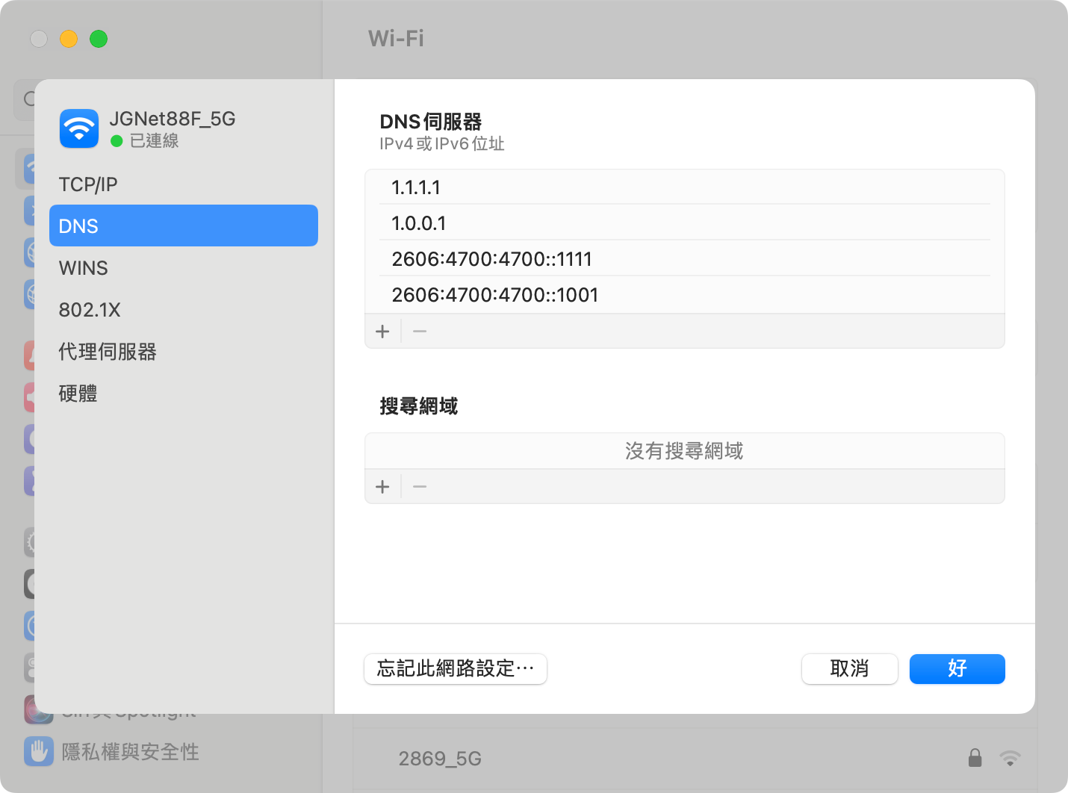Open the 硬體 hardware tab
The image size is (1068, 793).
pos(78,394)
